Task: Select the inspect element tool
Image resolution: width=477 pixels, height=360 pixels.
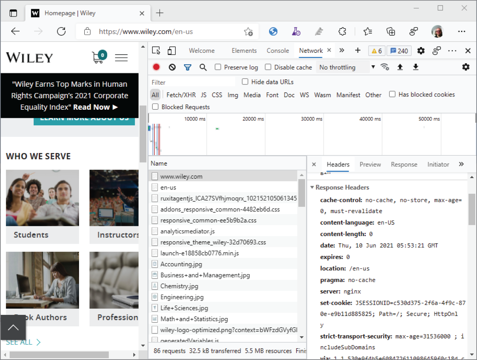Action: (x=156, y=51)
